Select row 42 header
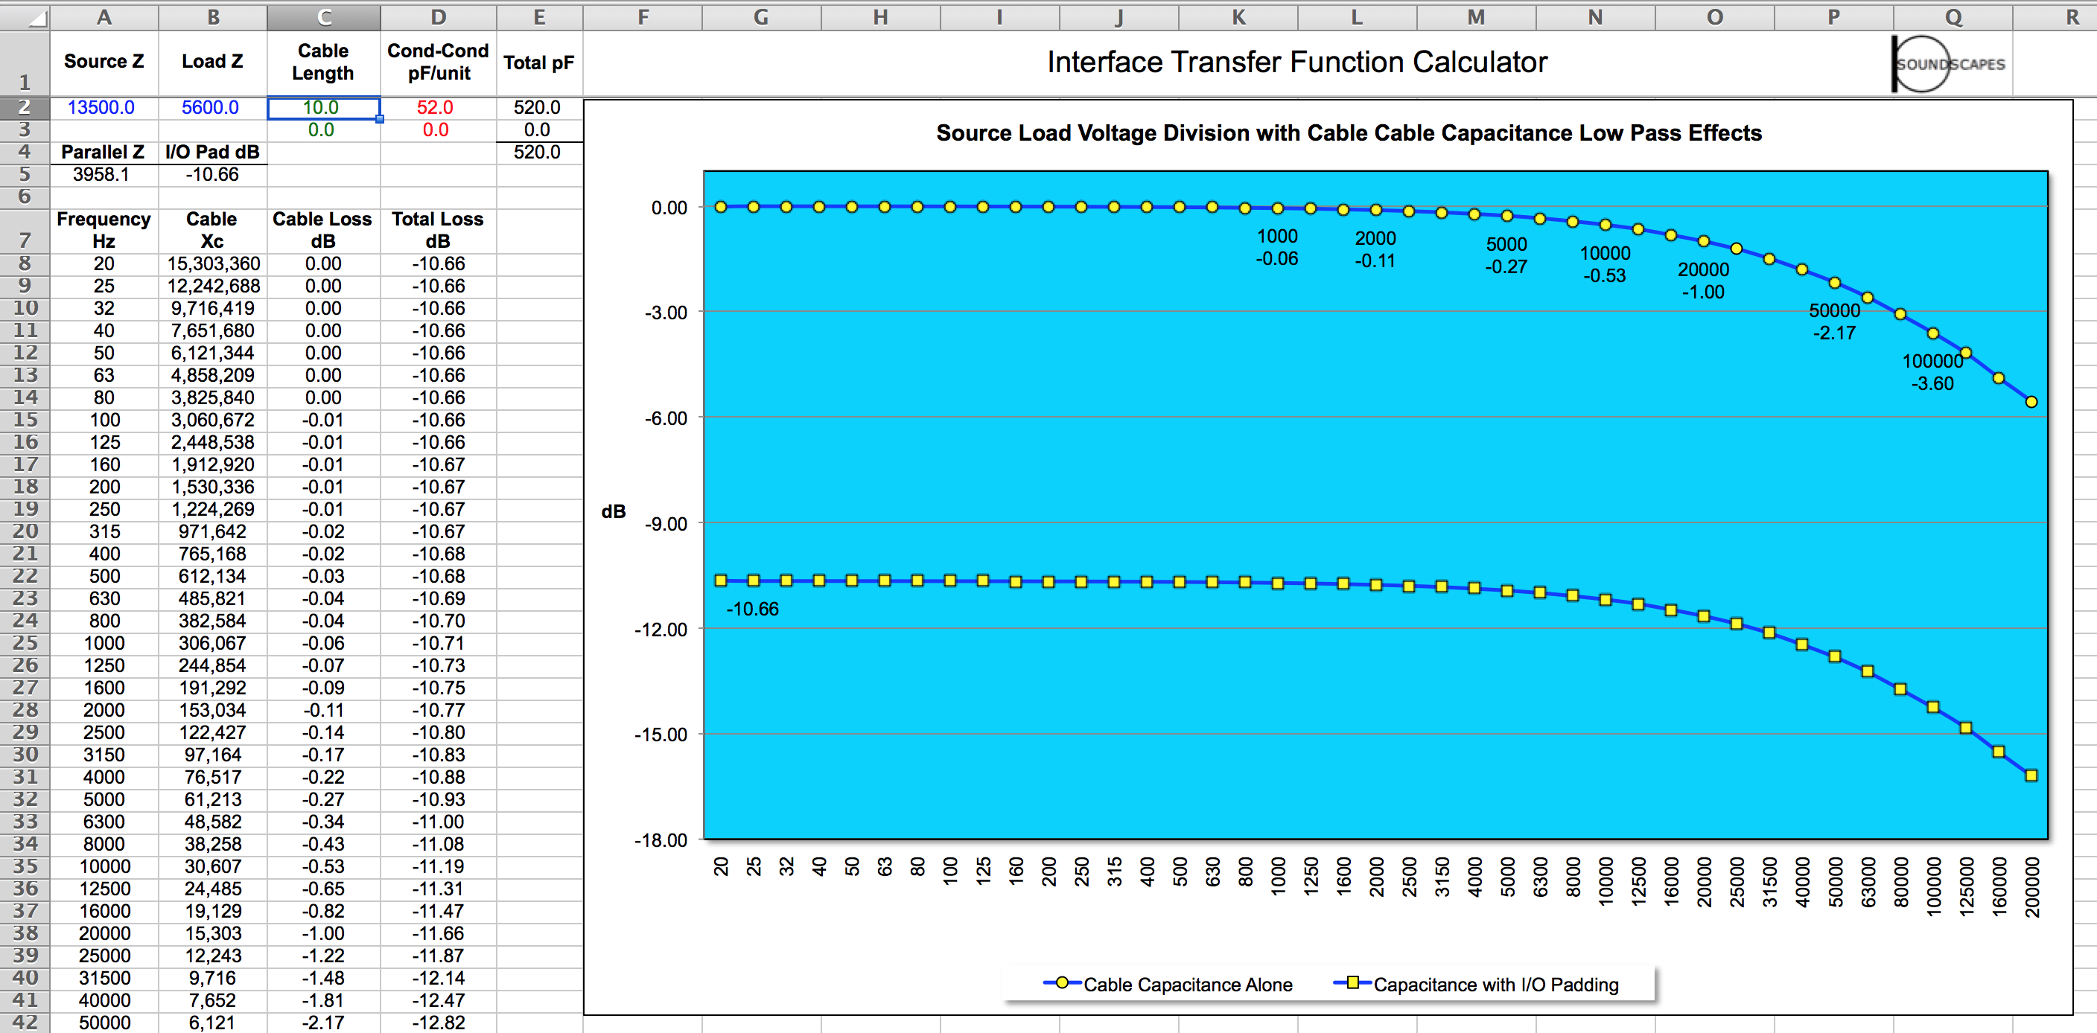This screenshot has height=1033, width=2097. [x=25, y=1023]
